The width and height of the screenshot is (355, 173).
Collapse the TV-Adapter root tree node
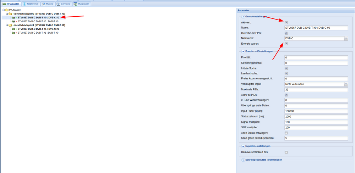pyautogui.click(x=4, y=10)
